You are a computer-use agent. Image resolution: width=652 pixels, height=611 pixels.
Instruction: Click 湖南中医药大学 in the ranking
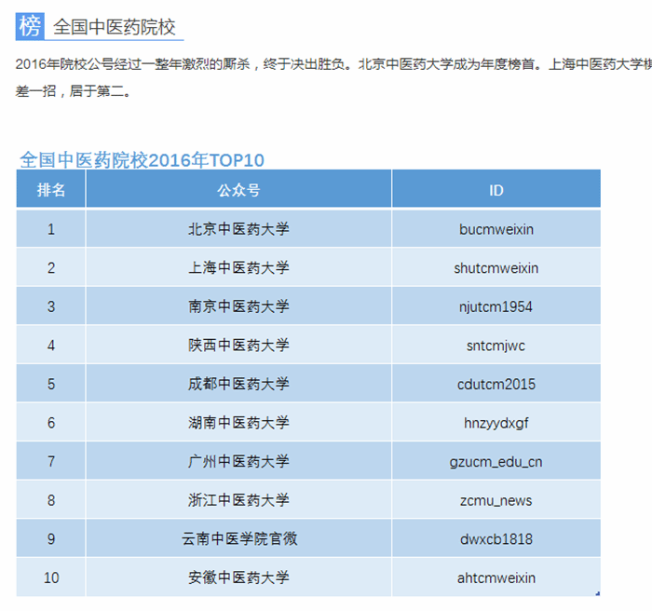[x=238, y=423]
